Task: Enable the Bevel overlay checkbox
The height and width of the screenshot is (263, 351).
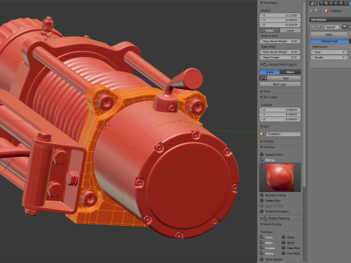Action: coord(284,243)
